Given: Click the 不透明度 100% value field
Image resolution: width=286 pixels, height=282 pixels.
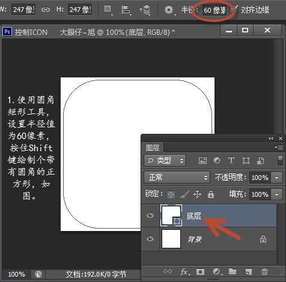Looking at the screenshot, I should point(260,178).
